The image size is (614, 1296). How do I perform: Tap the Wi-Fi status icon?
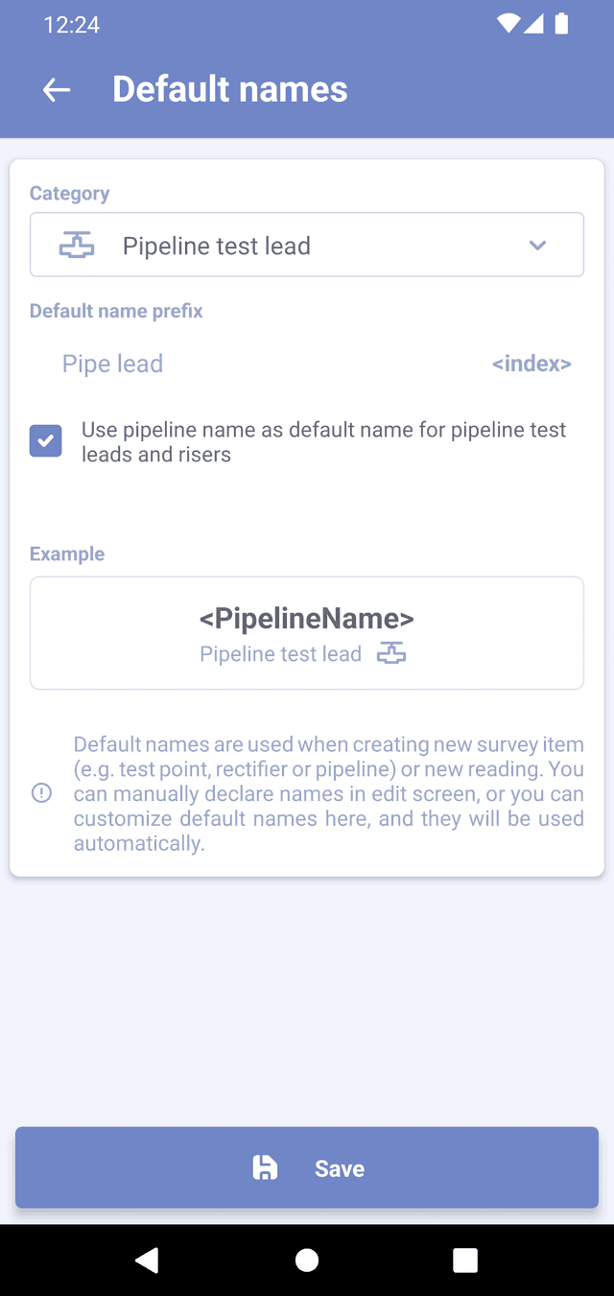[x=508, y=24]
